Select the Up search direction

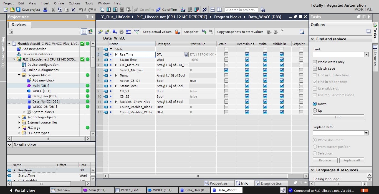(x=315, y=111)
